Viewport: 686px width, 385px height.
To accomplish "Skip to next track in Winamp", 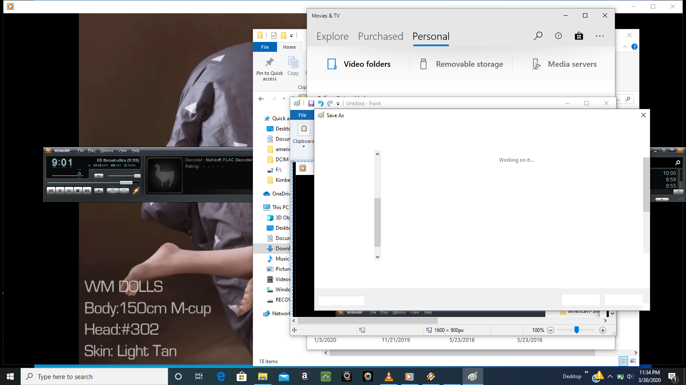I will click(87, 190).
